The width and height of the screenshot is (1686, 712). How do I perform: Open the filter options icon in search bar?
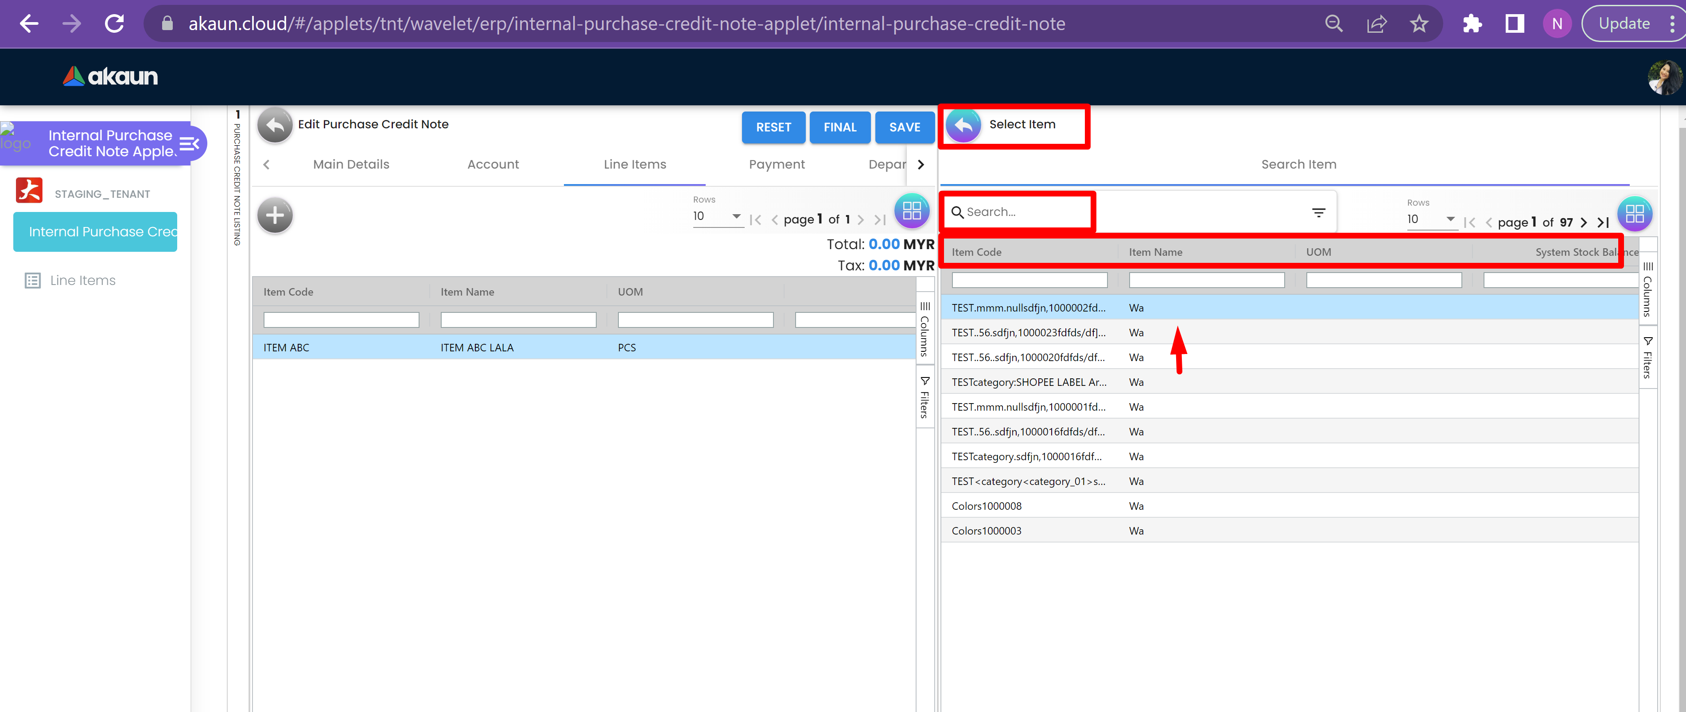pyautogui.click(x=1318, y=212)
